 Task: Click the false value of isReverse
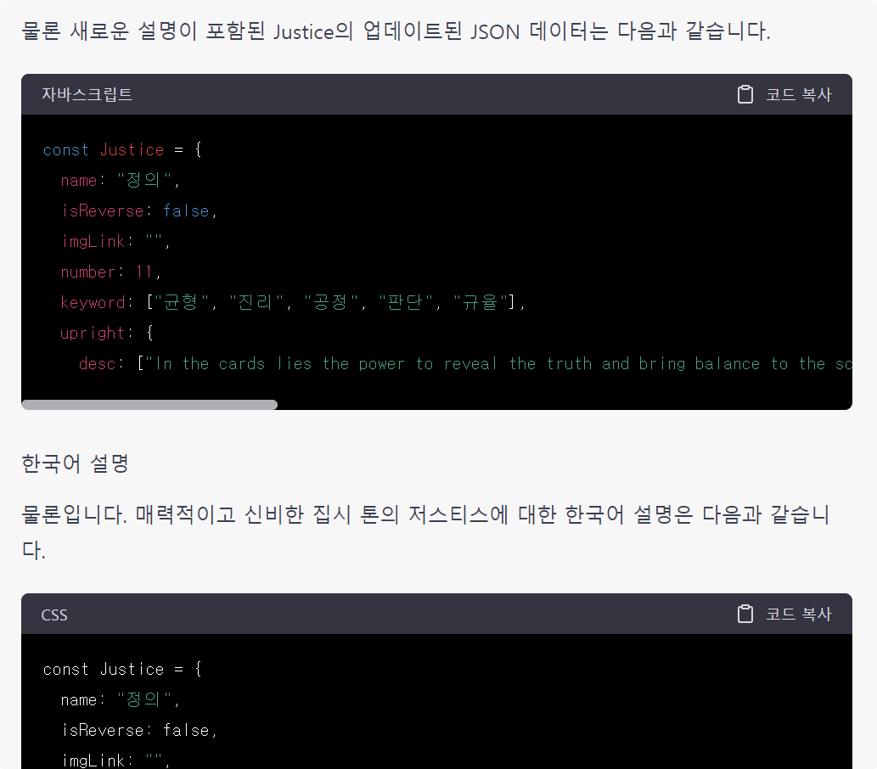pos(187,210)
